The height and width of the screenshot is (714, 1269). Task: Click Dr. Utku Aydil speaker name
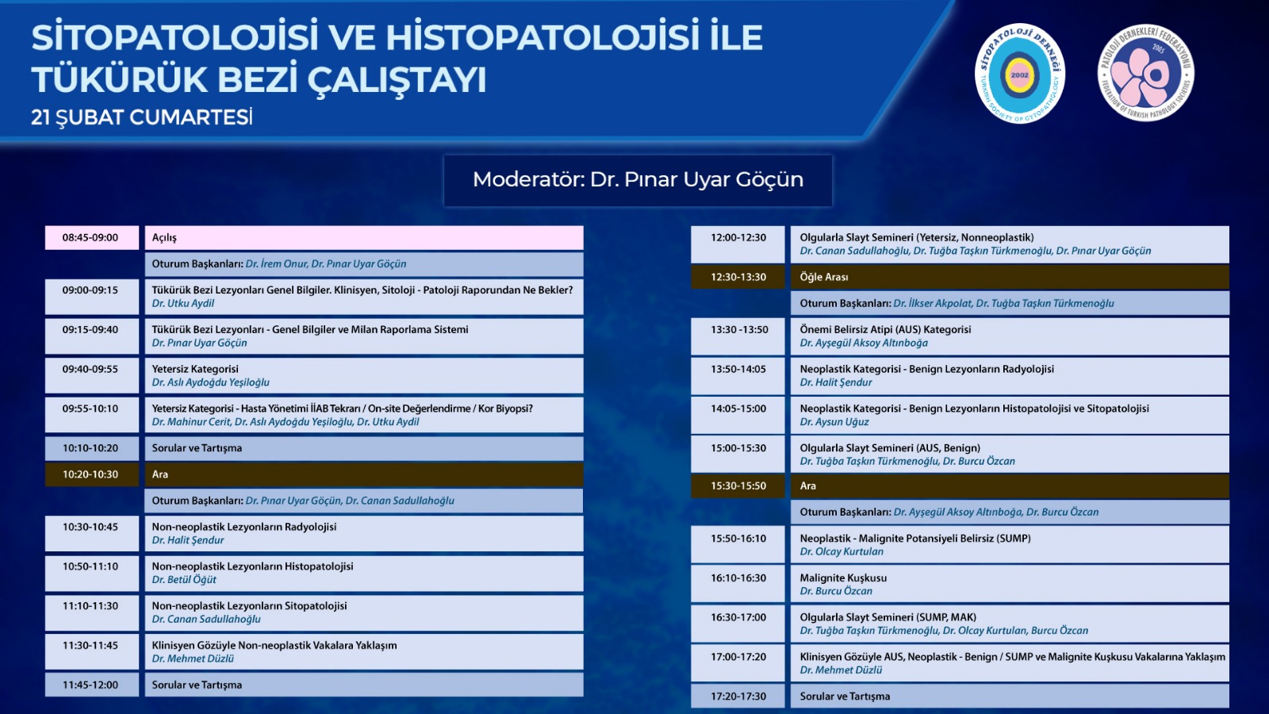coord(183,304)
